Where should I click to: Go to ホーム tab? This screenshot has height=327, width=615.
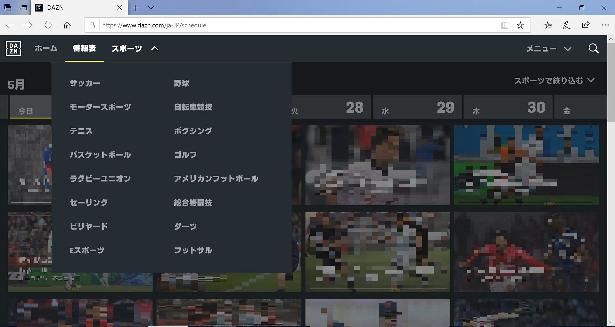click(46, 48)
